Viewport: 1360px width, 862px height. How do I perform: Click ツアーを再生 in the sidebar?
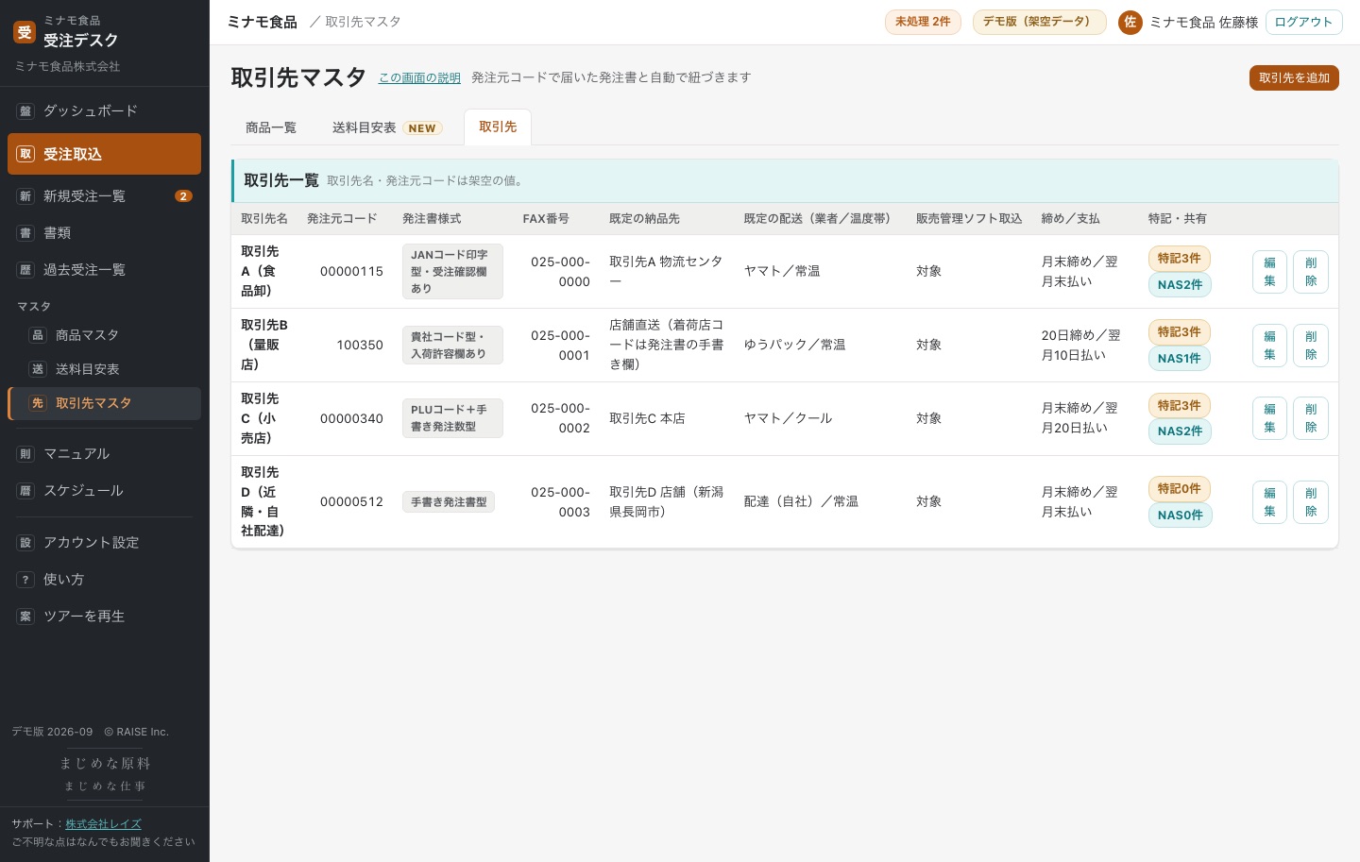[x=104, y=617]
